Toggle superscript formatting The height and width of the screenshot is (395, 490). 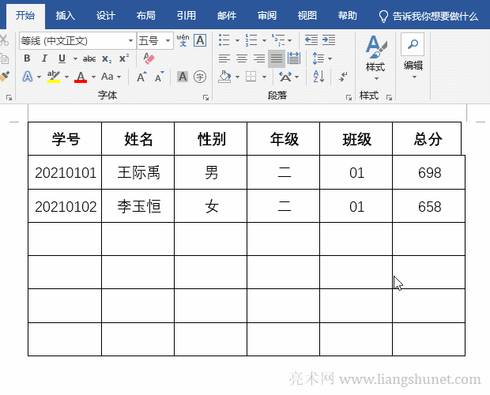click(124, 58)
